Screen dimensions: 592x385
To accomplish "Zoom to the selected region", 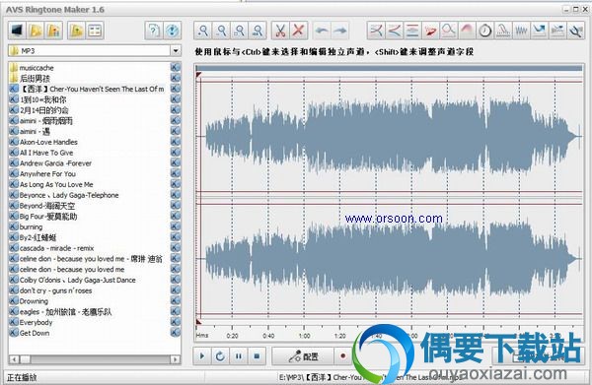I will point(240,31).
